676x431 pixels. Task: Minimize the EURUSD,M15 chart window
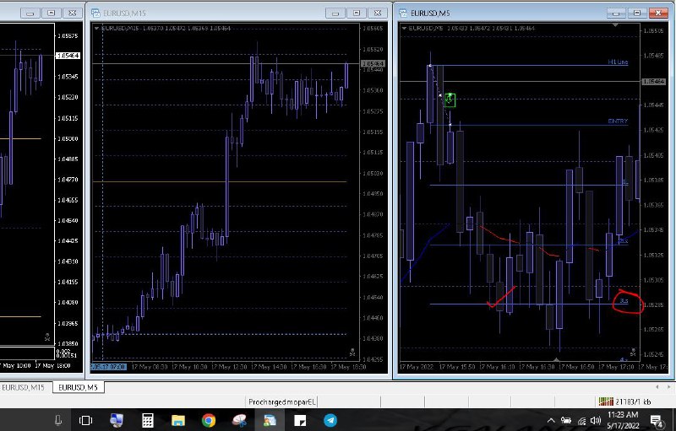click(335, 13)
